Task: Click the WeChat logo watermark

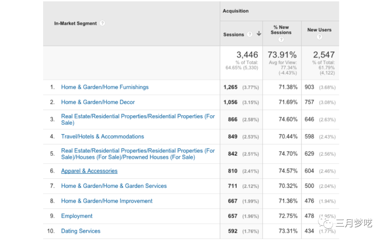Action: click(x=326, y=223)
